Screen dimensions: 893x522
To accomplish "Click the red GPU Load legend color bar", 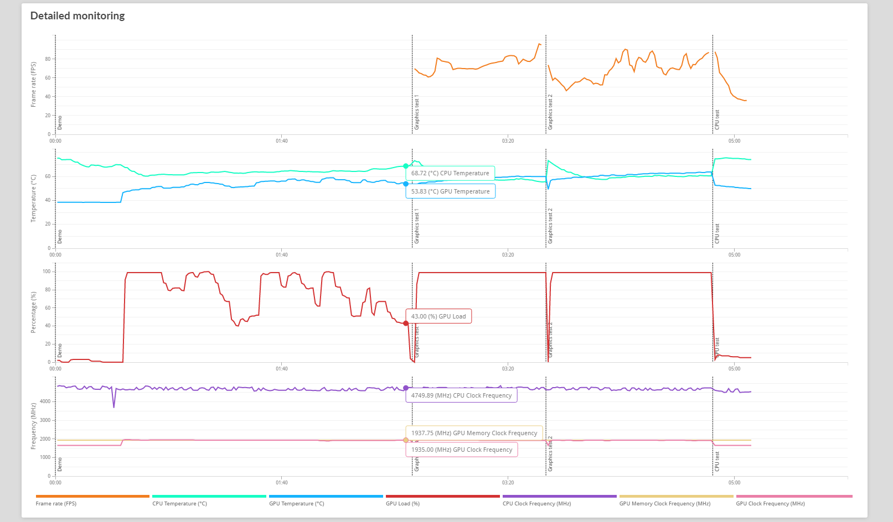I will pos(443,497).
